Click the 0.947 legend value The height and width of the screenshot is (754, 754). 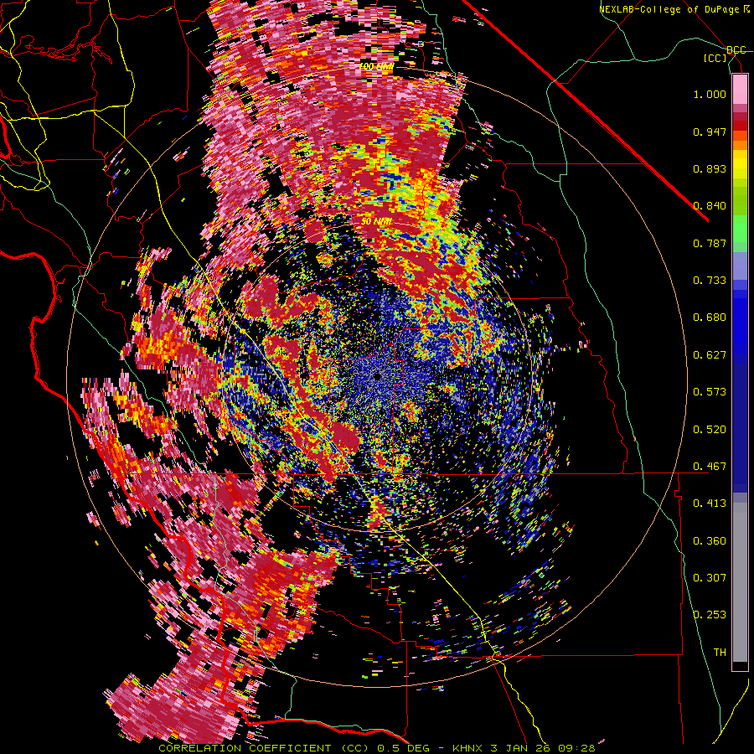(710, 132)
